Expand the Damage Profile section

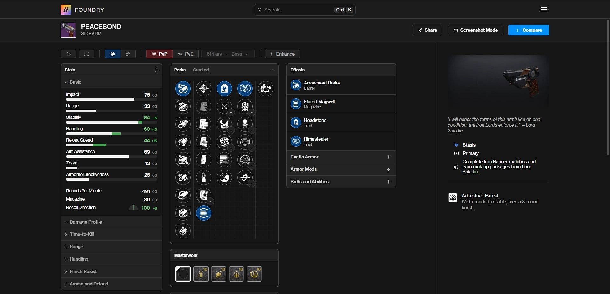pos(112,222)
